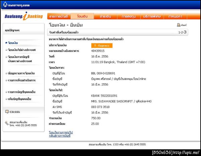This screenshot has width=201, height=156.
Task: Open ข้อมูลรายการโอนเงิน in sidebar
Action: pos(21,73)
